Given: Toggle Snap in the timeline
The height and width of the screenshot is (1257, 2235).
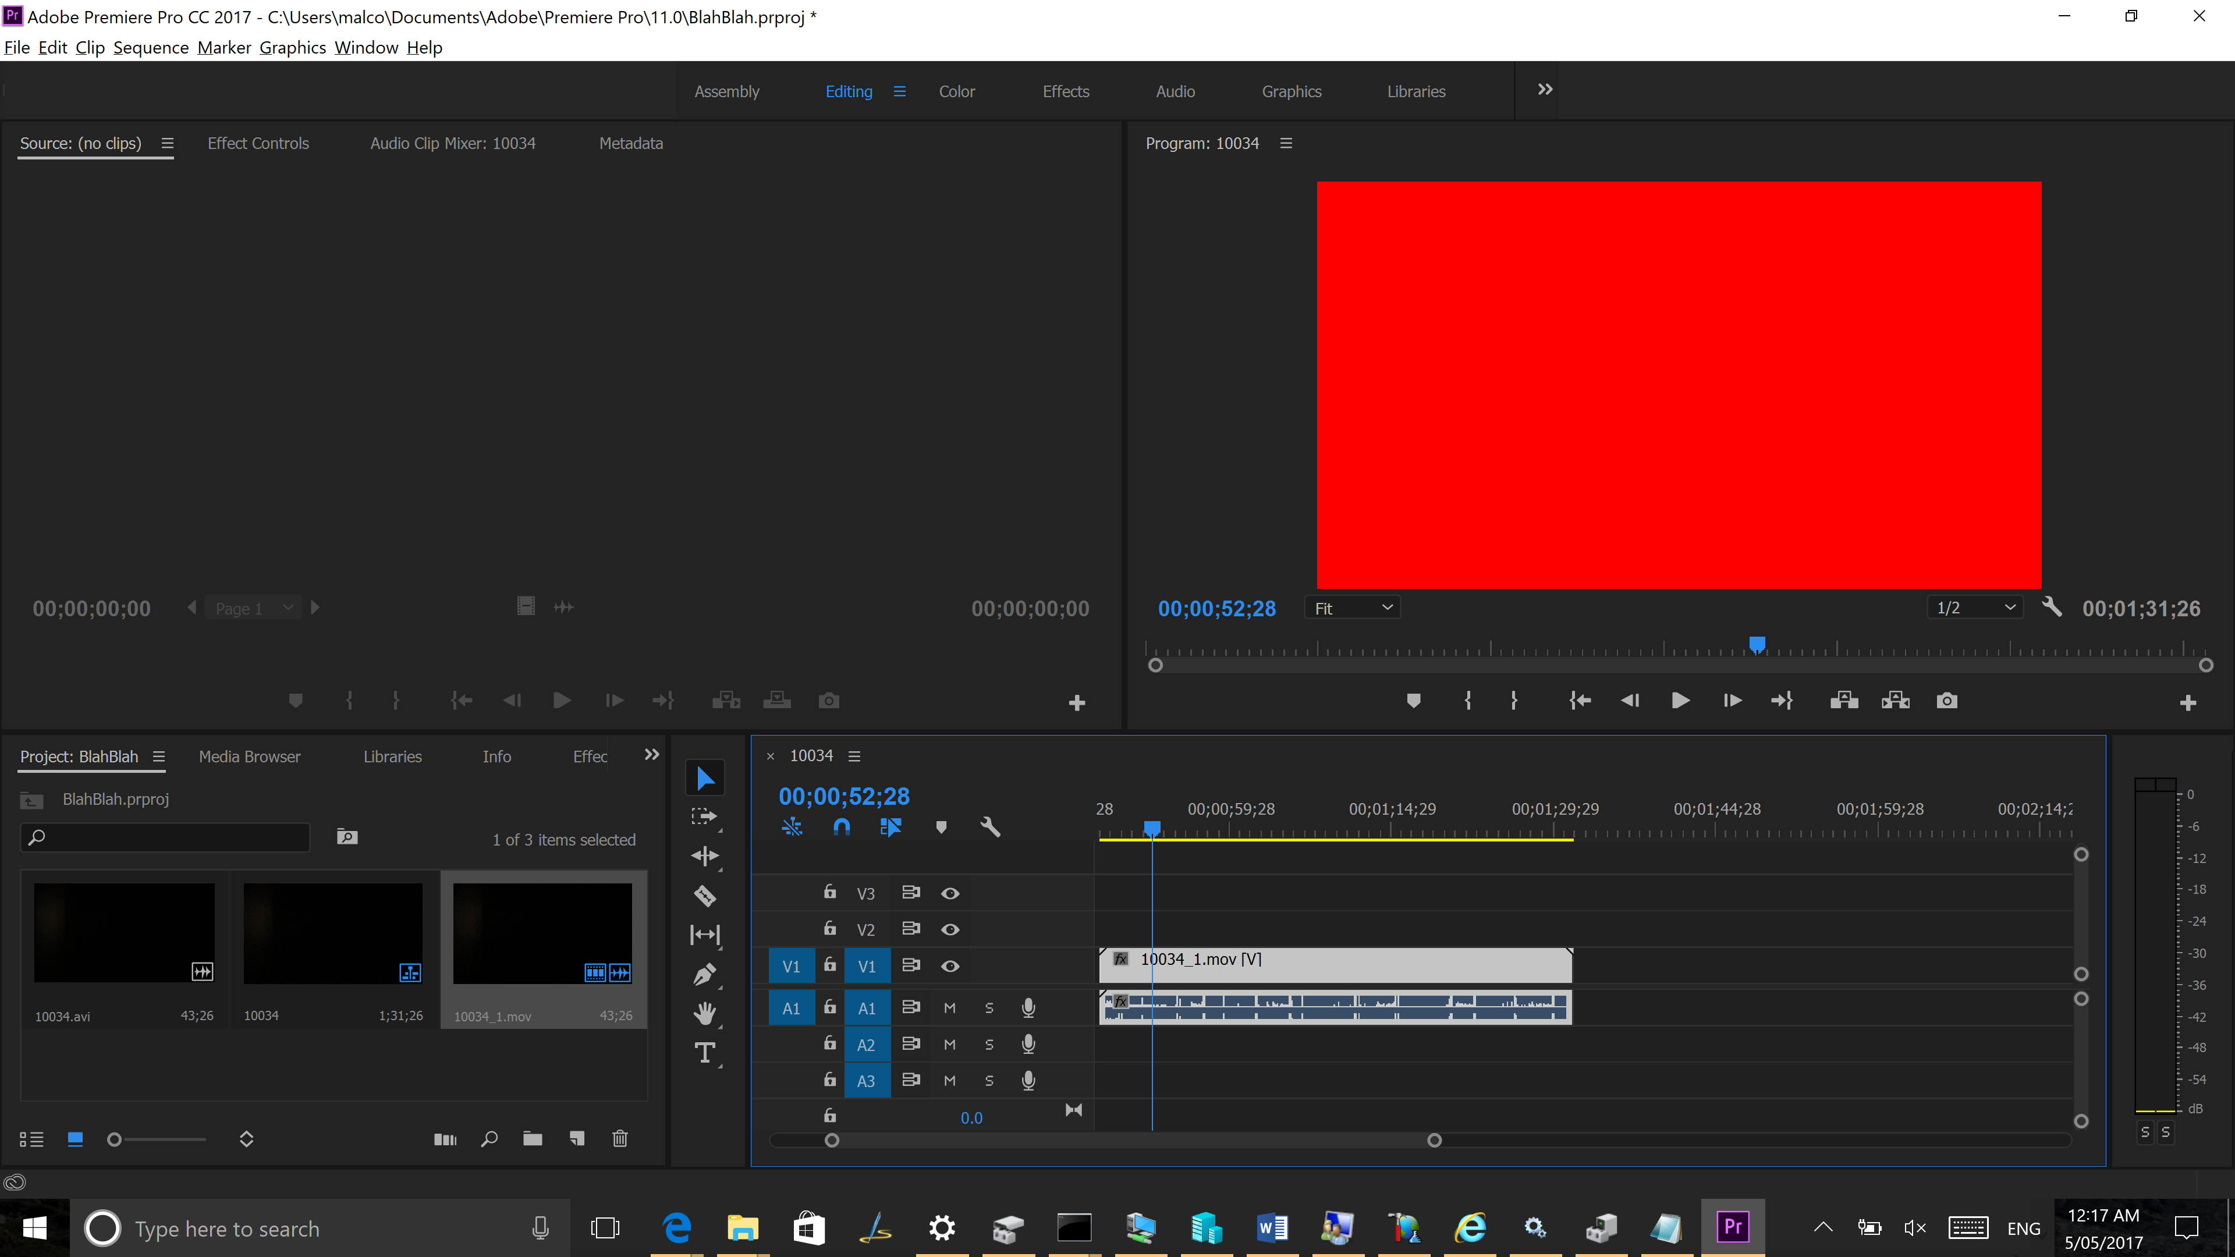Looking at the screenshot, I should click(x=840, y=827).
